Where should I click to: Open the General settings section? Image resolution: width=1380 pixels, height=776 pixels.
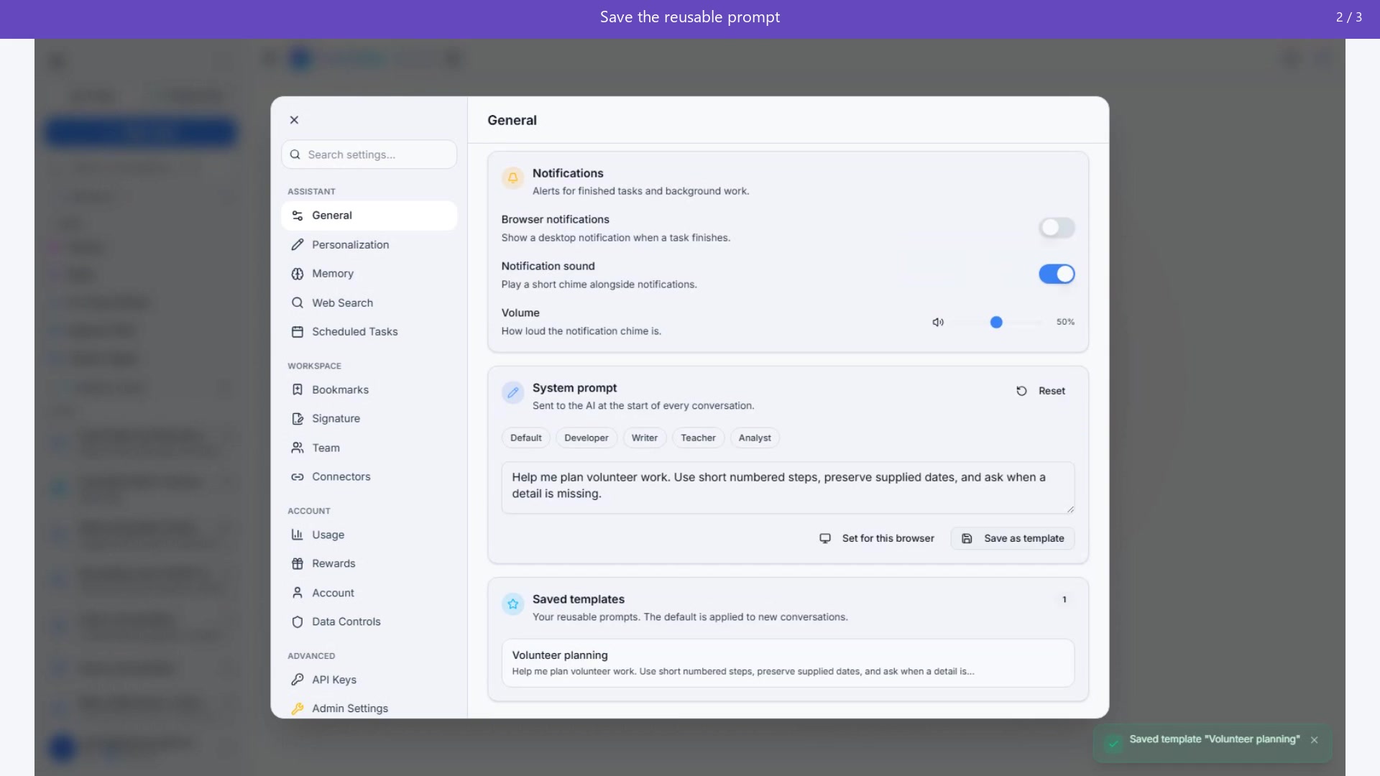click(369, 216)
